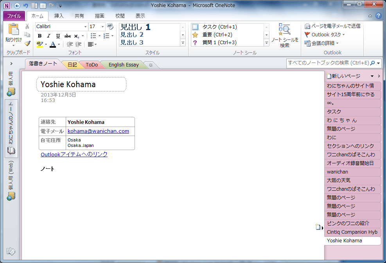Open Outlookアイテムへのリンク
386x263 pixels.
click(x=74, y=154)
